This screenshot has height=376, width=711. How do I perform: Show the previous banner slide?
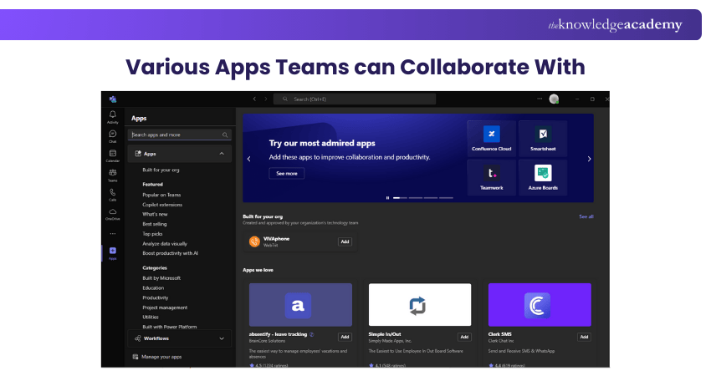tap(249, 159)
